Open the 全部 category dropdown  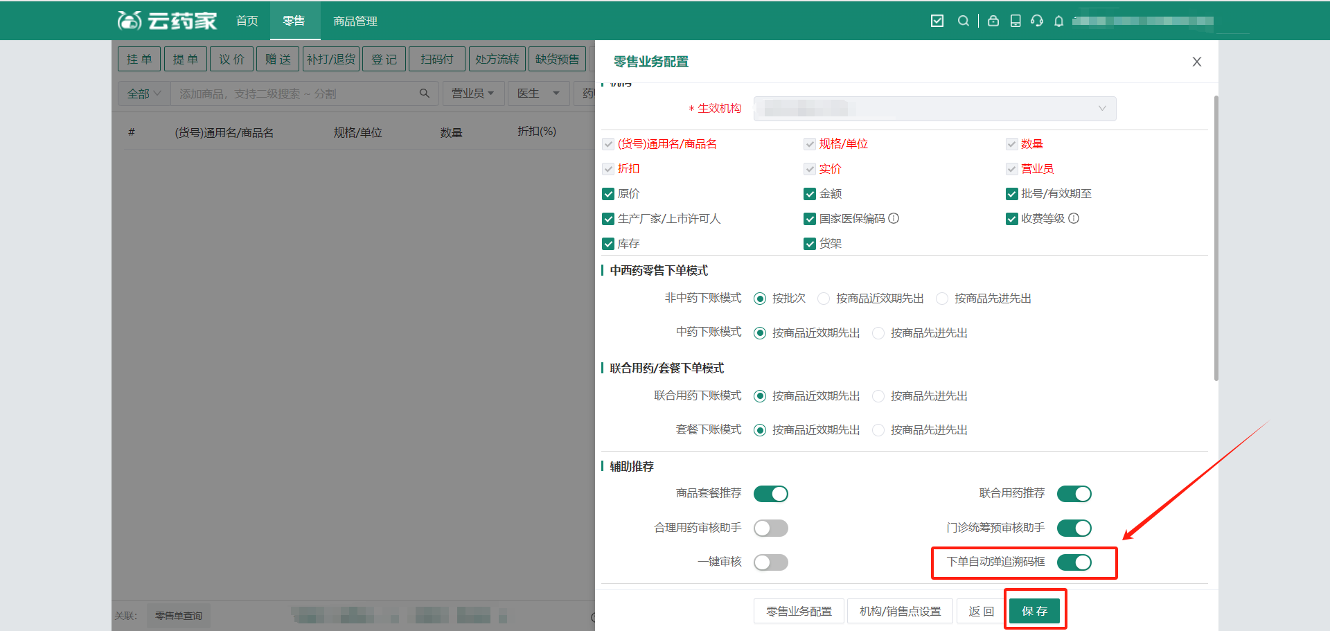click(144, 94)
